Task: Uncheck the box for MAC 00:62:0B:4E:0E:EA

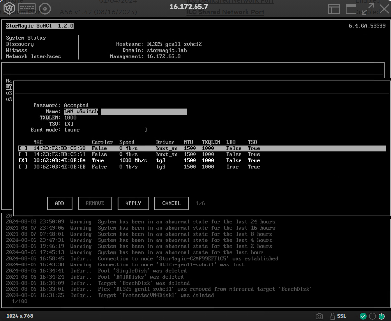Action: click(23, 161)
